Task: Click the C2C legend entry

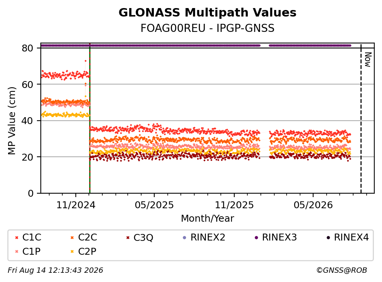Action: pyautogui.click(x=84, y=237)
